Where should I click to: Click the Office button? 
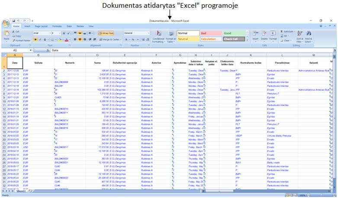click(6, 22)
